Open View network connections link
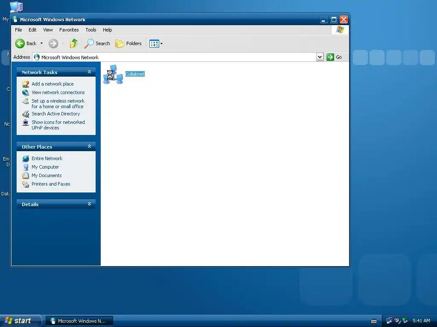The image size is (437, 327). [x=58, y=92]
